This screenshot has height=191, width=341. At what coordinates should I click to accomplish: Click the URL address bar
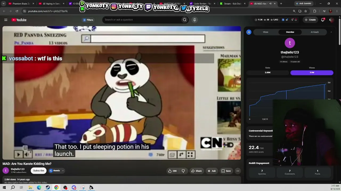157,11
